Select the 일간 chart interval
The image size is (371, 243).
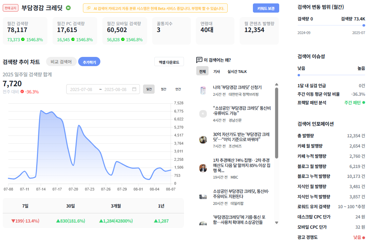[x=149, y=89]
